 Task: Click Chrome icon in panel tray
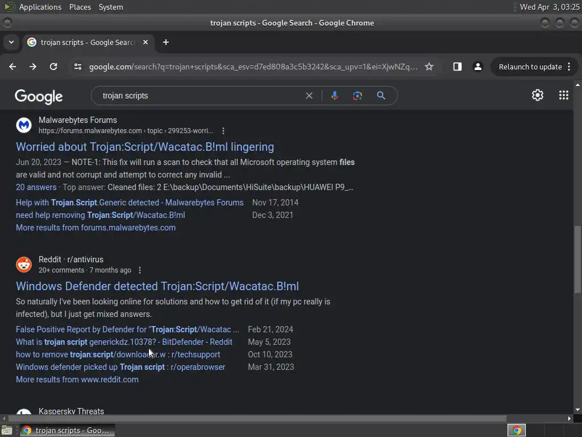[516, 430]
